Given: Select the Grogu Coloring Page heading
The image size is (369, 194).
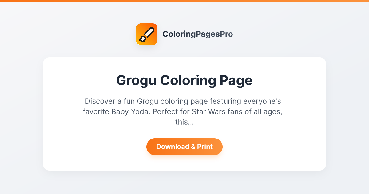Looking at the screenshot, I should pyautogui.click(x=184, y=80).
